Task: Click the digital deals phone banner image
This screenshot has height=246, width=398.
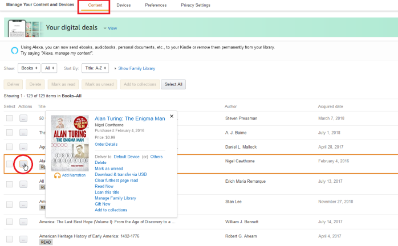Action: [x=24, y=28]
